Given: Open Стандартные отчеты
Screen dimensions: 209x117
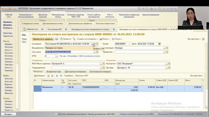Looking at the screenshot, I should pos(30,23).
